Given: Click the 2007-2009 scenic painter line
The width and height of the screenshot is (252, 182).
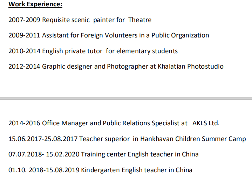Looking at the screenshot, I should (x=80, y=20).
